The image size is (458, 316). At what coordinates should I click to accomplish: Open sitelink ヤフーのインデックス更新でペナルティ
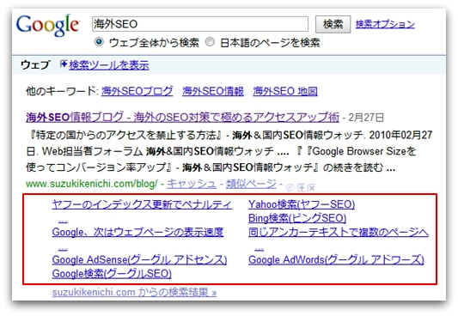click(142, 204)
